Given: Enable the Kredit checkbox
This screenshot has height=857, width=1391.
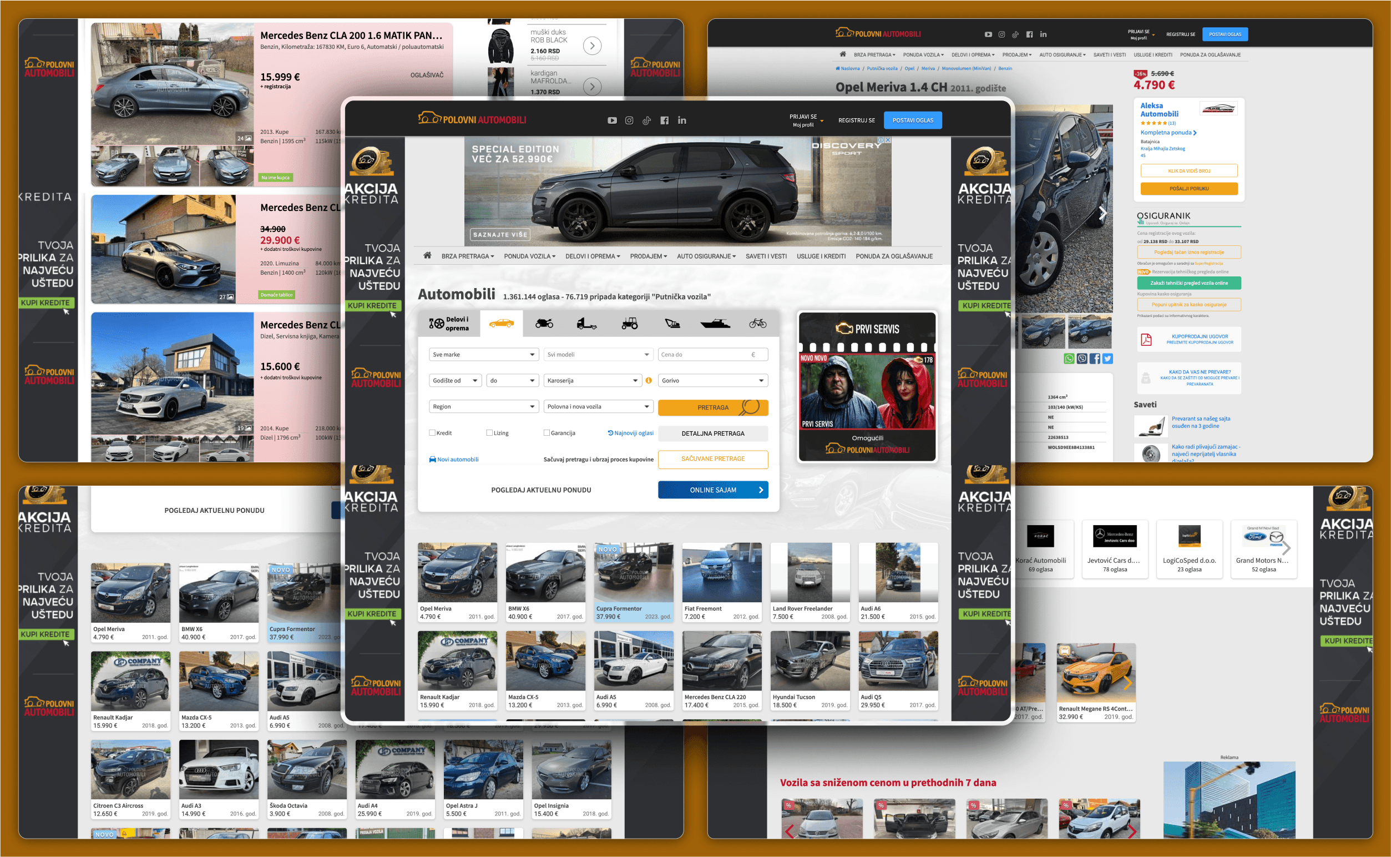Looking at the screenshot, I should pyautogui.click(x=432, y=433).
